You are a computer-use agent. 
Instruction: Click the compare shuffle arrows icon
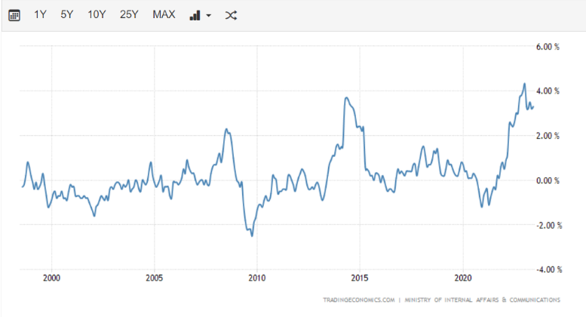(232, 15)
